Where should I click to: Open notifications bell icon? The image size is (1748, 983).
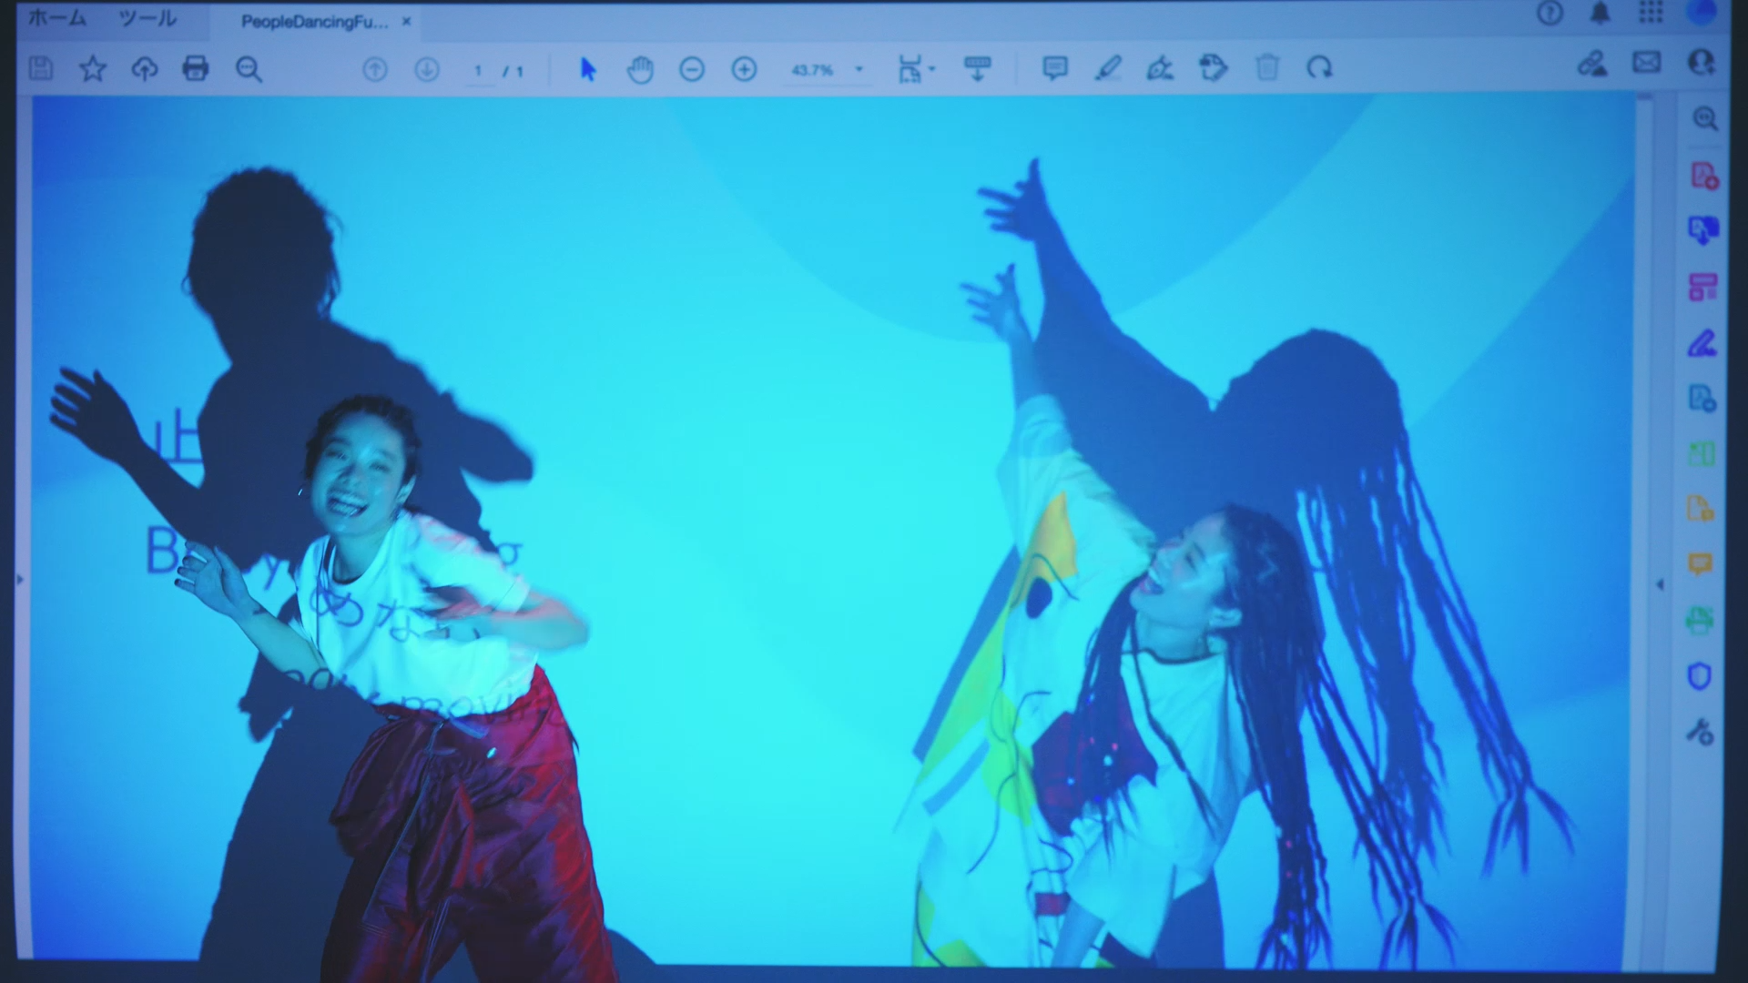(1600, 14)
